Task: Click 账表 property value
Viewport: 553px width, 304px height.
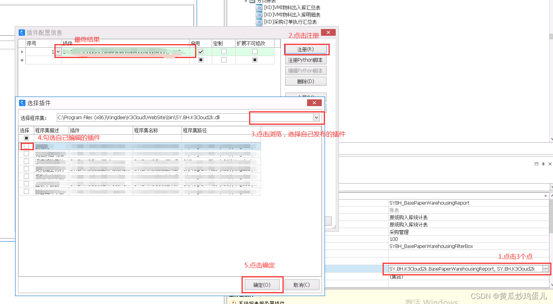Action: 394,210
